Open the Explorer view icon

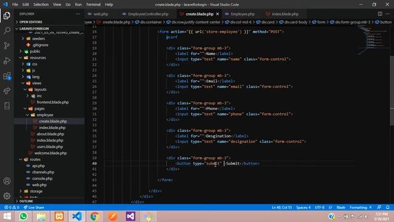tap(7, 15)
